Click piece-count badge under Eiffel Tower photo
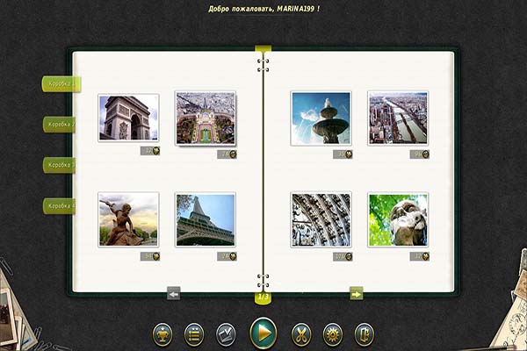This screenshot has height=351, width=527. 227,256
